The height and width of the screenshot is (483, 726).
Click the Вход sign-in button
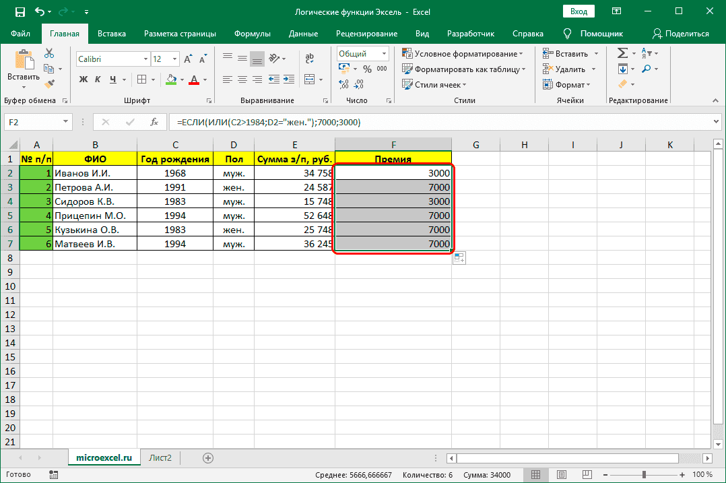click(x=579, y=11)
